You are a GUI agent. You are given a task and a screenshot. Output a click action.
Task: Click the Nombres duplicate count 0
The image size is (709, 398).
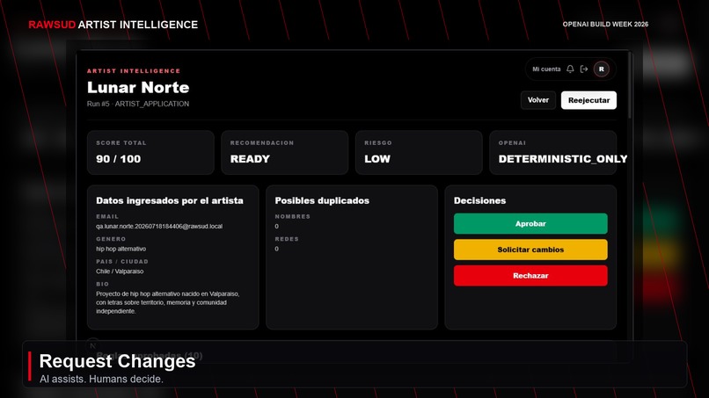click(x=277, y=227)
